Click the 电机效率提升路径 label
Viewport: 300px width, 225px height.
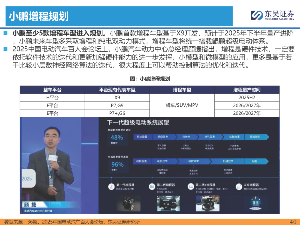point(118,157)
